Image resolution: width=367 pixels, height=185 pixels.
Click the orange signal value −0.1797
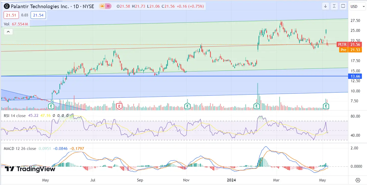[77, 148]
